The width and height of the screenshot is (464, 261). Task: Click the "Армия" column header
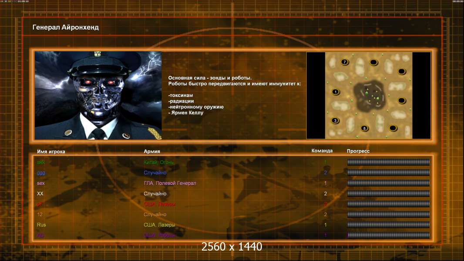[x=152, y=151]
